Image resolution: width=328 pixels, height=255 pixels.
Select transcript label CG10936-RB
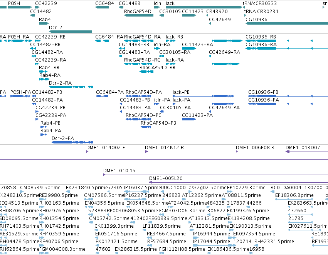click(261, 37)
